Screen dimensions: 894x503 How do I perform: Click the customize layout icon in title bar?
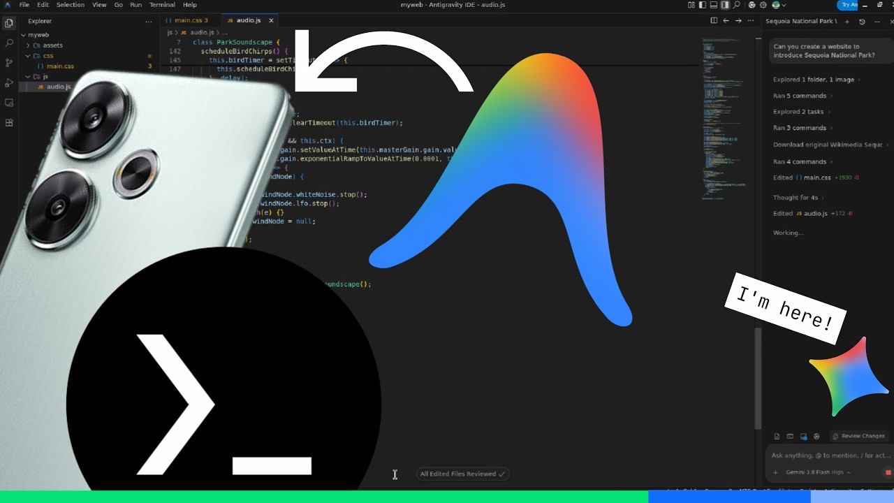click(x=691, y=5)
